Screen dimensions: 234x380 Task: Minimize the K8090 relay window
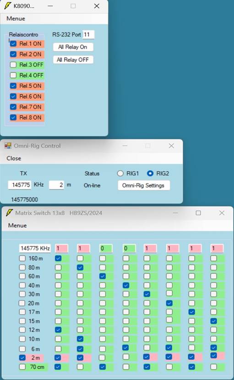[50, 6]
